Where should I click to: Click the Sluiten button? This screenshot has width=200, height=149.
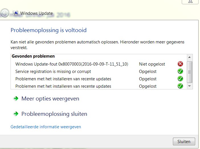184,141
